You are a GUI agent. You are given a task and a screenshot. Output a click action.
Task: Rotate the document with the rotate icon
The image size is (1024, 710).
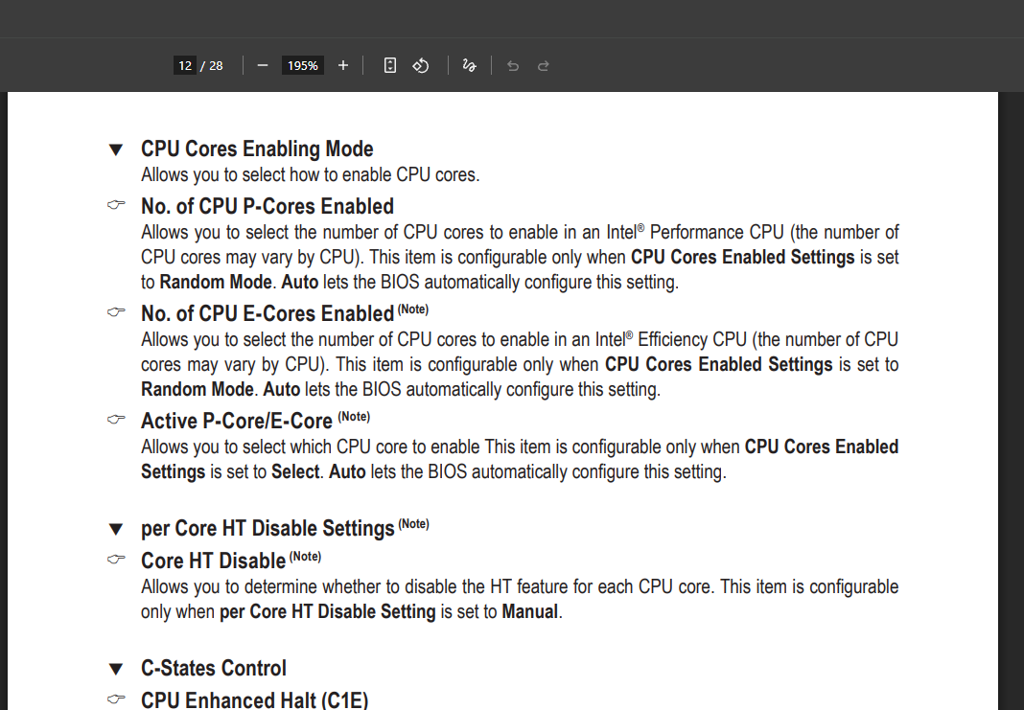[x=421, y=65]
